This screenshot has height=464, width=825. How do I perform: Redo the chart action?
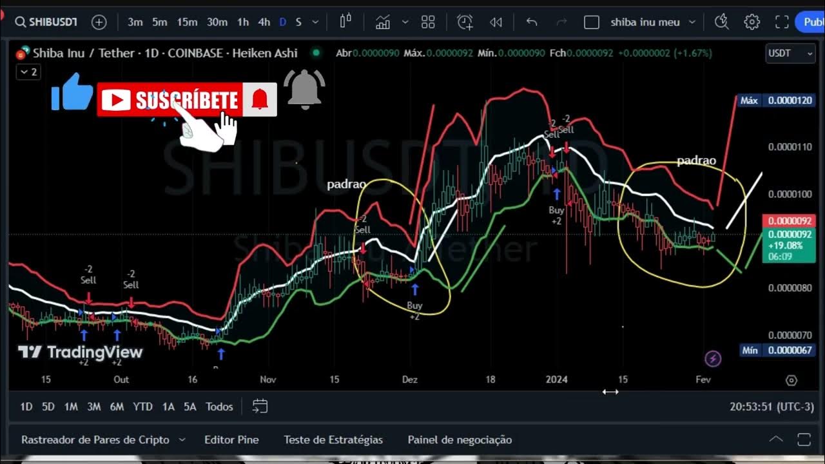click(561, 22)
